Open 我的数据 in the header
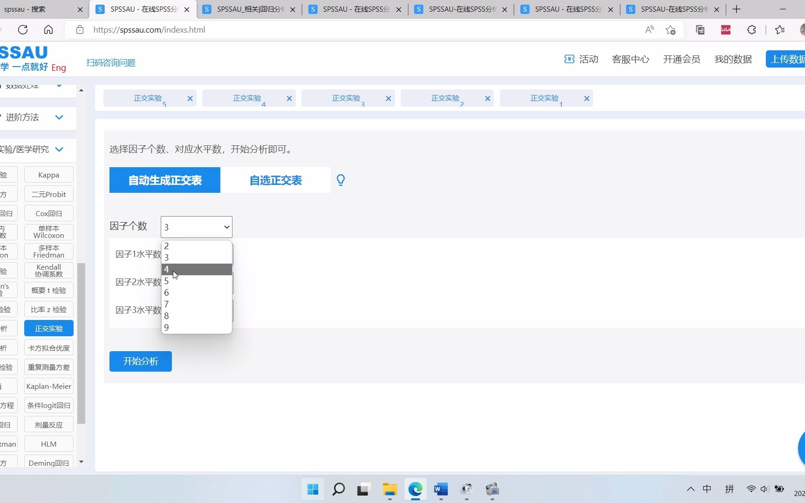 pos(733,59)
